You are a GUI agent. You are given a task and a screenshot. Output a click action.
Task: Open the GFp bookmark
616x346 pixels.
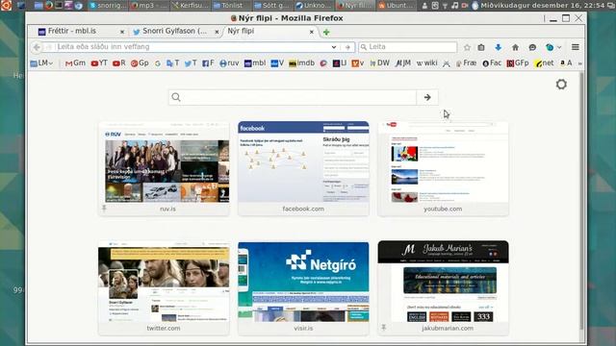pyautogui.click(x=518, y=63)
